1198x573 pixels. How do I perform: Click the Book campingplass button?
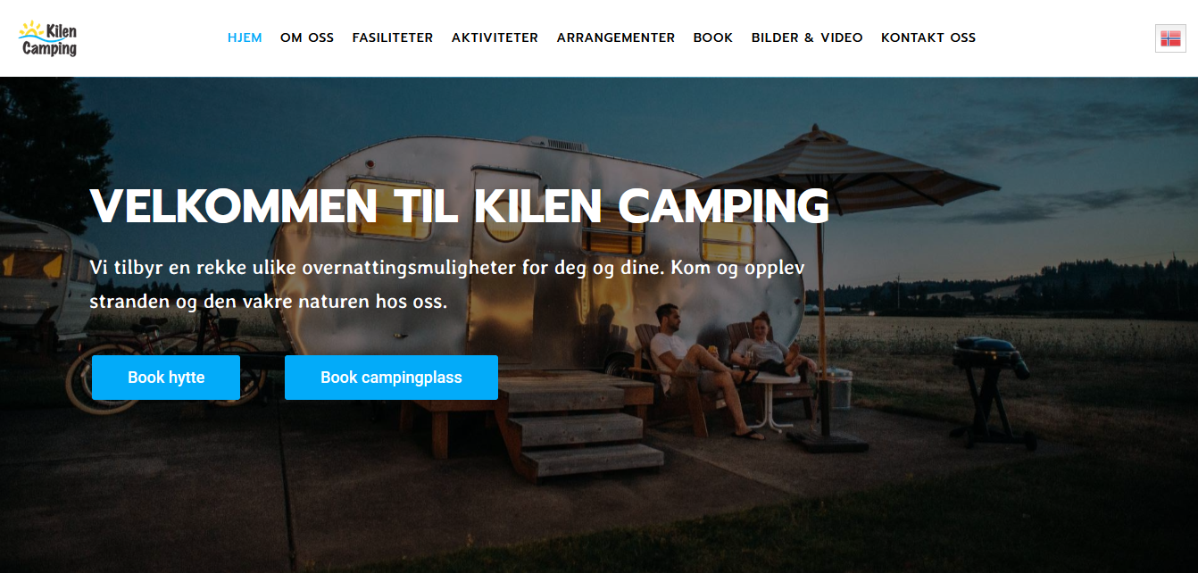tap(391, 378)
